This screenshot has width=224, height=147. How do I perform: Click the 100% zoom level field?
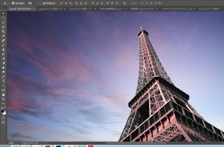pyautogui.click(x=11, y=143)
